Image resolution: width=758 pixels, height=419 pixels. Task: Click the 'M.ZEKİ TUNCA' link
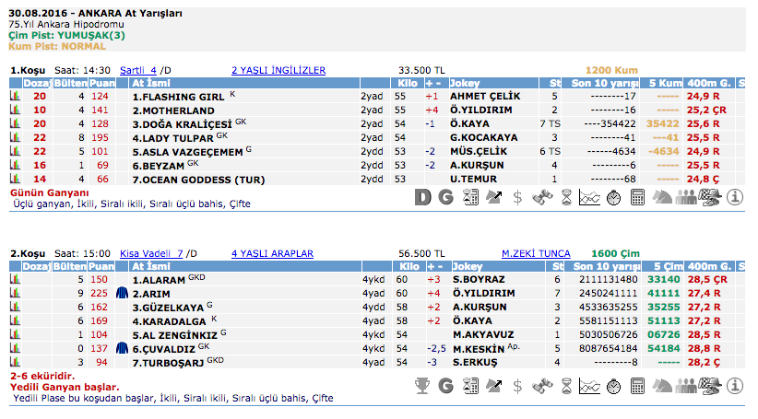536,253
